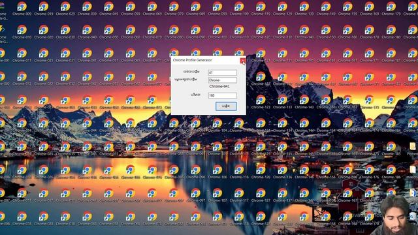Open the Chrome-176 desktop icon
The width and height of the screenshot is (418, 235).
click(x=370, y=172)
